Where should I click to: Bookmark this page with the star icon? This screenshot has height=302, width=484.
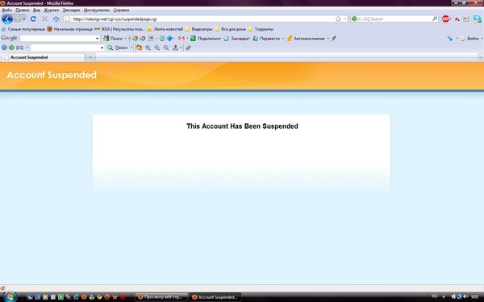pos(338,19)
